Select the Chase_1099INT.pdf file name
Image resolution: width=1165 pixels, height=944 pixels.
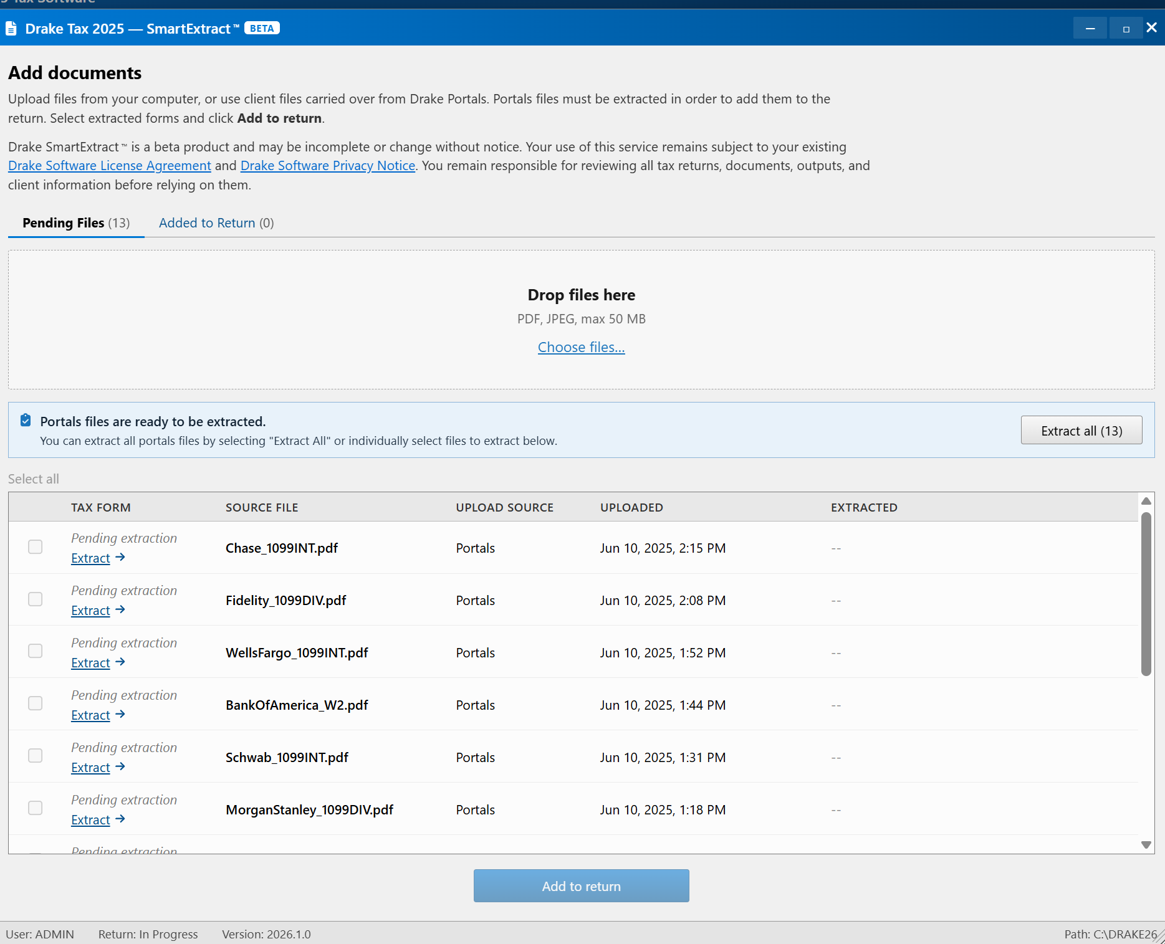(282, 548)
